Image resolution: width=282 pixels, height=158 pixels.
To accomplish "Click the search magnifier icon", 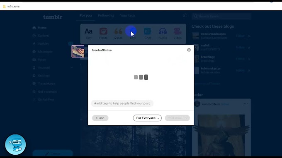I will 196,17.
